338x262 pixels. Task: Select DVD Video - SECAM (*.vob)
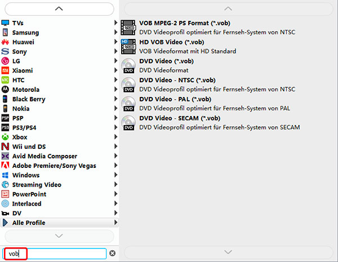pos(180,118)
